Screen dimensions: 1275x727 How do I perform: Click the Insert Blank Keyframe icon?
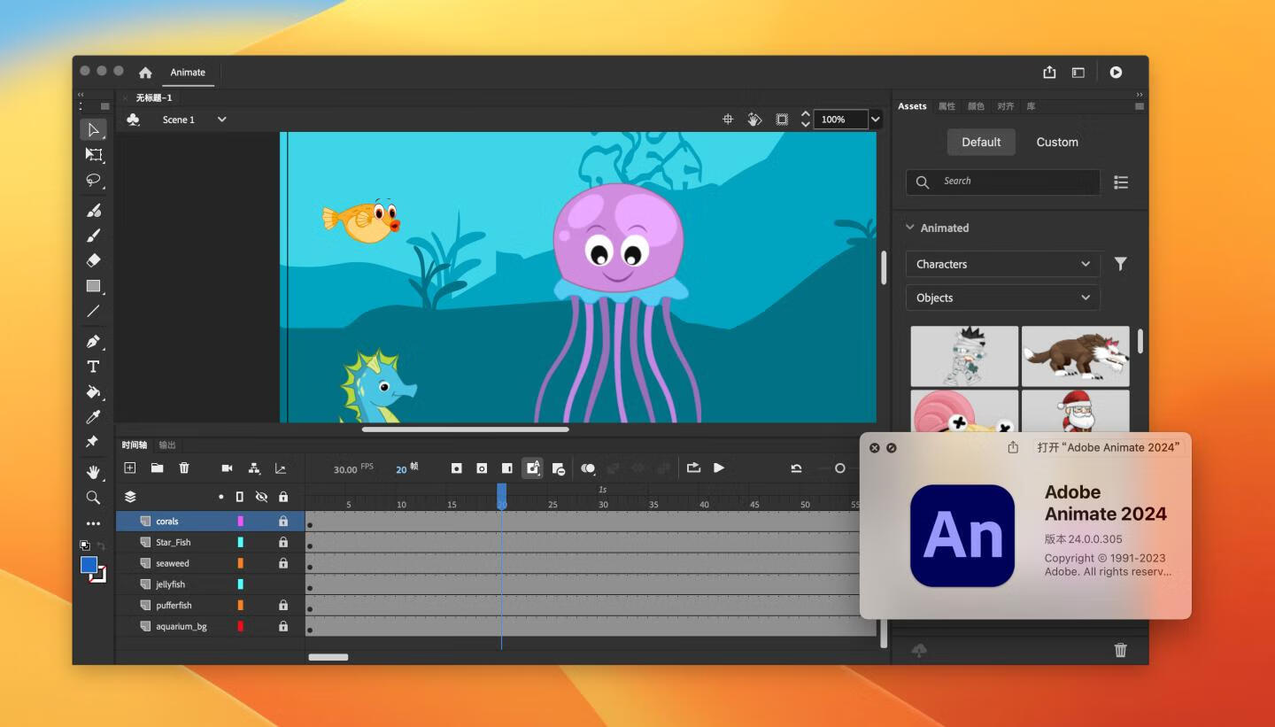tap(482, 468)
